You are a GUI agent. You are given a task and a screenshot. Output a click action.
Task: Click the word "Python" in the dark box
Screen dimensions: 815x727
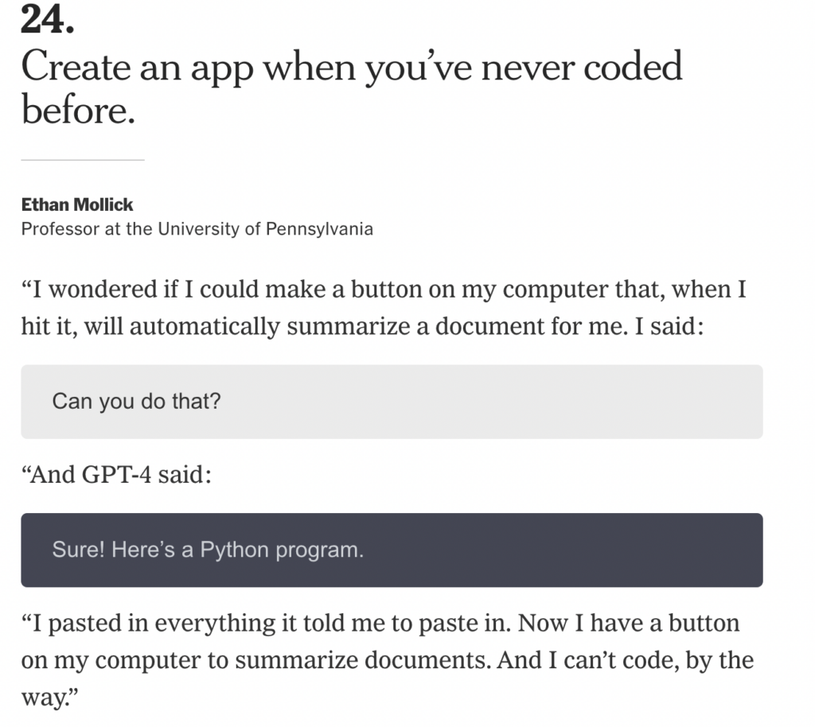234,550
